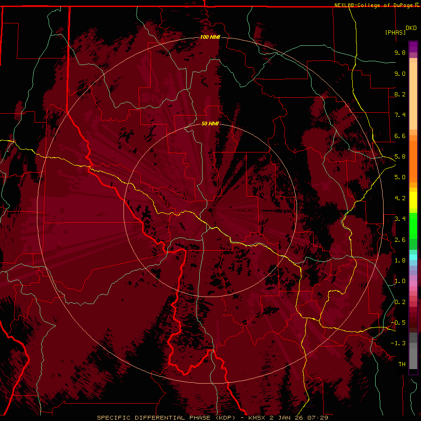421x421 pixels.
Task: Click the 1.0 value on the color scale
Action: coord(400,281)
